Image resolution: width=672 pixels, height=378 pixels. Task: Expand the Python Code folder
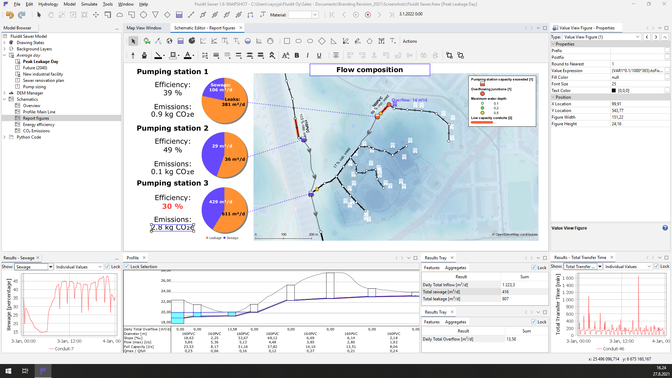[x=5, y=137]
